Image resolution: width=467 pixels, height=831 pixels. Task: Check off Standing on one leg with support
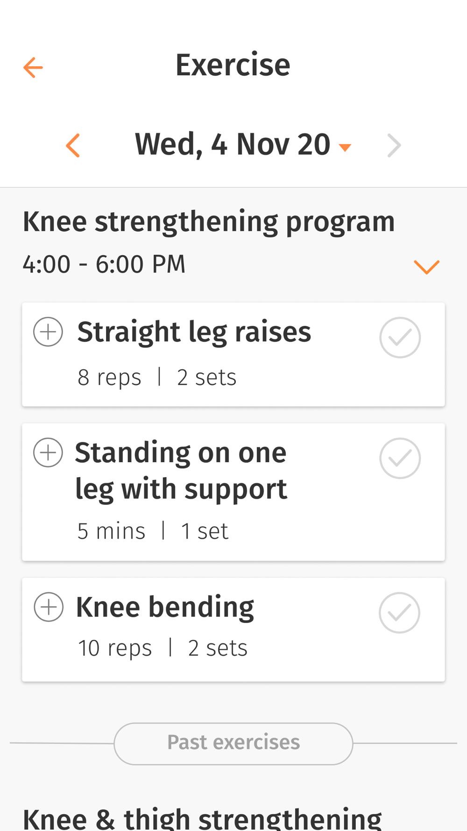(400, 458)
